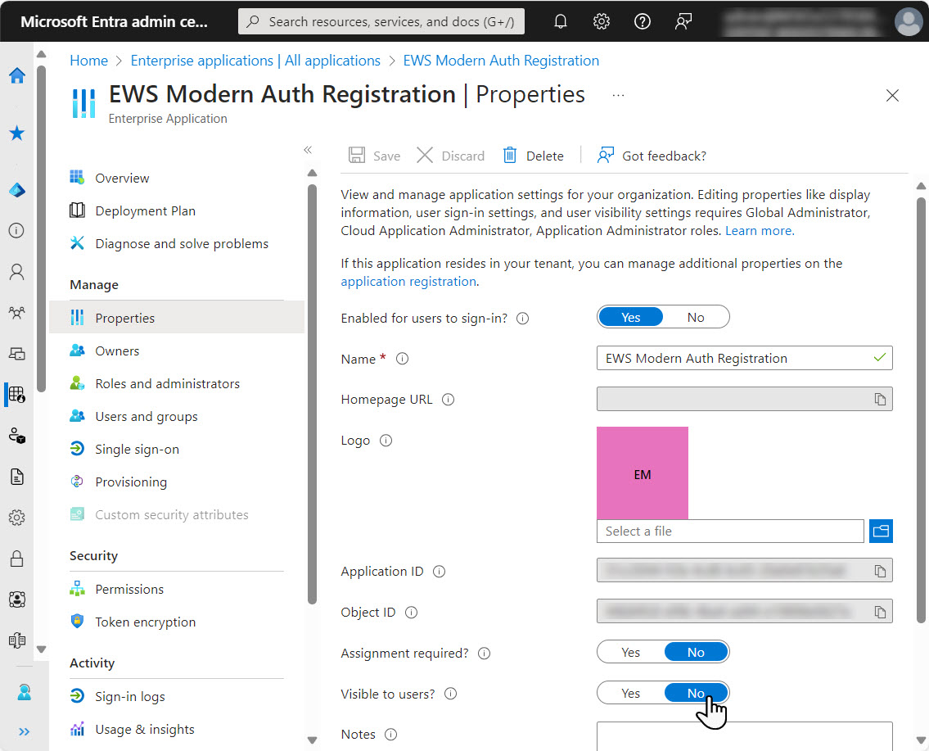929x751 pixels.
Task: Click EWS Modern Auth Registration breadcrumb
Action: 501,61
